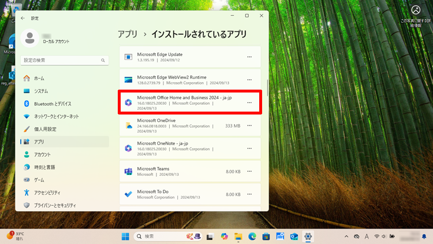Open 個人用設定 personalization page
This screenshot has height=244, width=433.
click(x=45, y=129)
